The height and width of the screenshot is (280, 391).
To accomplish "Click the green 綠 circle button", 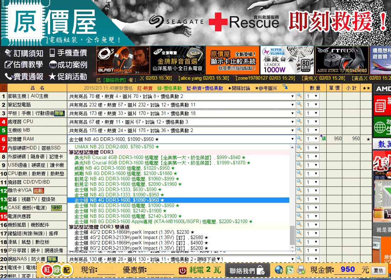I will point(57,270).
